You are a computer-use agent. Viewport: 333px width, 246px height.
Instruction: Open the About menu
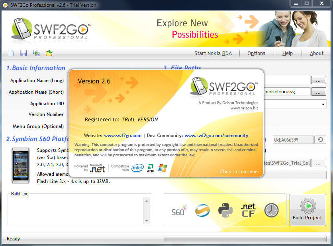316,53
